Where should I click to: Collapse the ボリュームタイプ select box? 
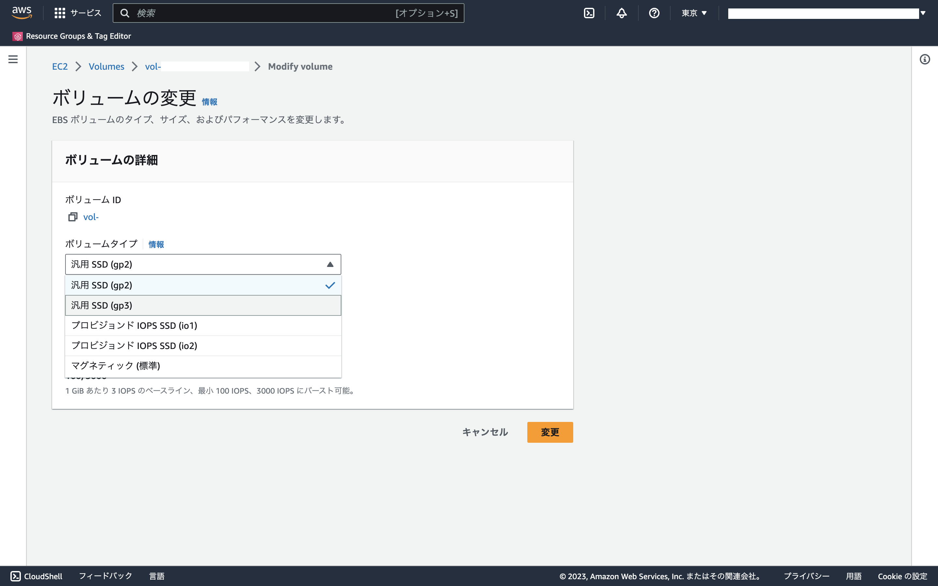[203, 264]
